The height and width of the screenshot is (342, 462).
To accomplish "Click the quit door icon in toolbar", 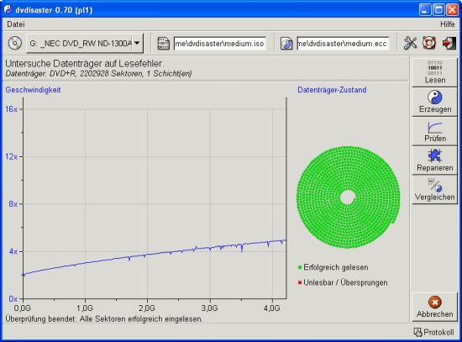I will 449,44.
